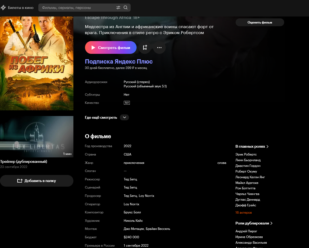Open dubbing actor Ирина Обрезкова
Image resolution: width=309 pixels, height=248 pixels.
(249, 237)
